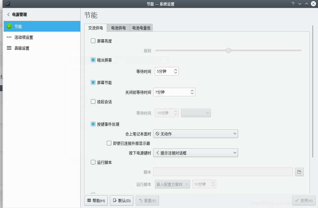Go back via the 电源管理 back arrow
The height and width of the screenshot is (208, 318).
(x=8, y=15)
